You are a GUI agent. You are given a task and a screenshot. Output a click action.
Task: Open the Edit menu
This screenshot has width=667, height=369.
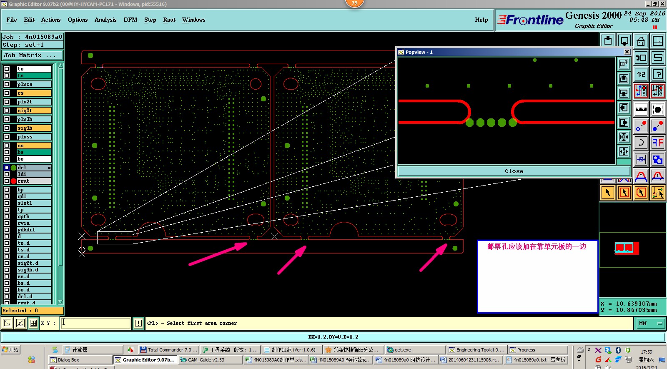[29, 20]
